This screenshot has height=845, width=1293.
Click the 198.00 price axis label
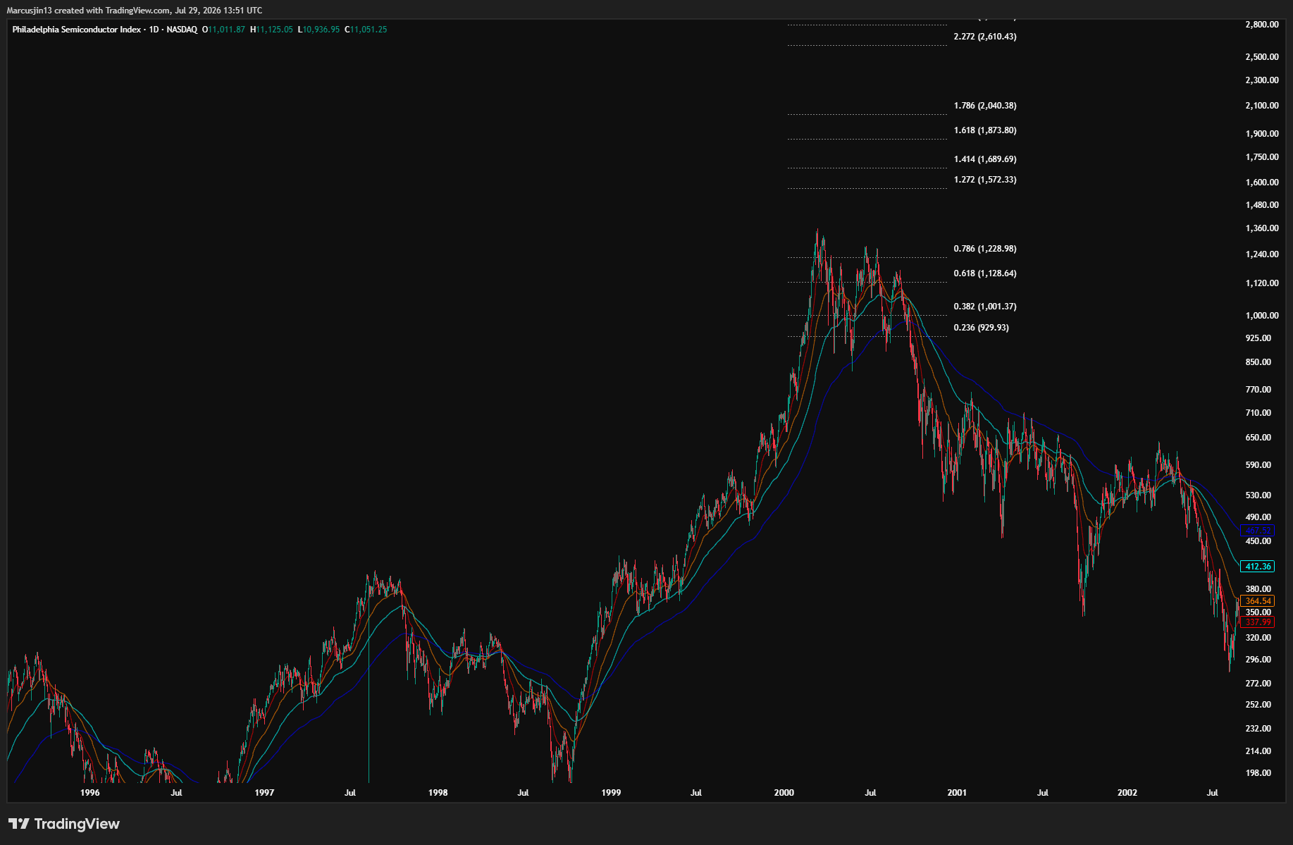click(x=1258, y=773)
